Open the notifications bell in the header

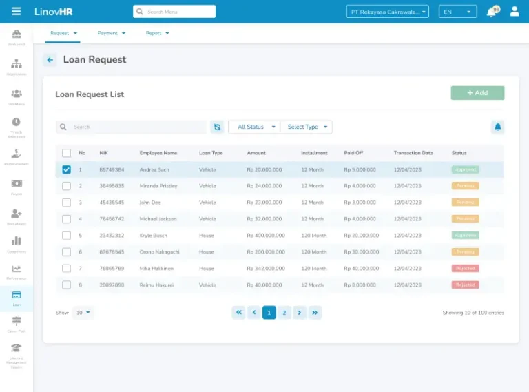[x=491, y=12]
